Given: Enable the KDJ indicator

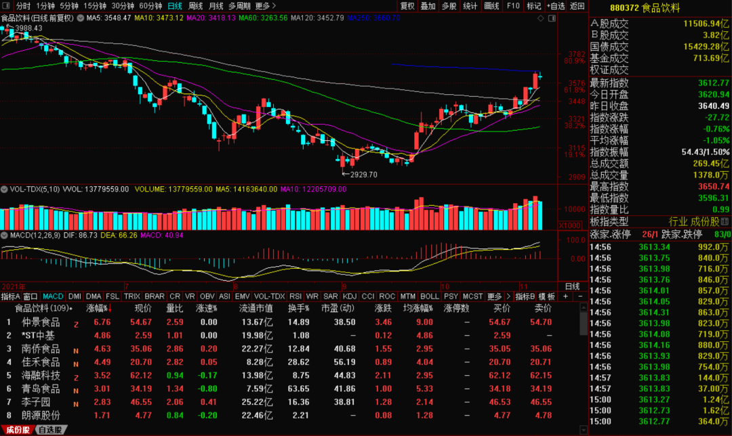Looking at the screenshot, I should pyautogui.click(x=349, y=297).
